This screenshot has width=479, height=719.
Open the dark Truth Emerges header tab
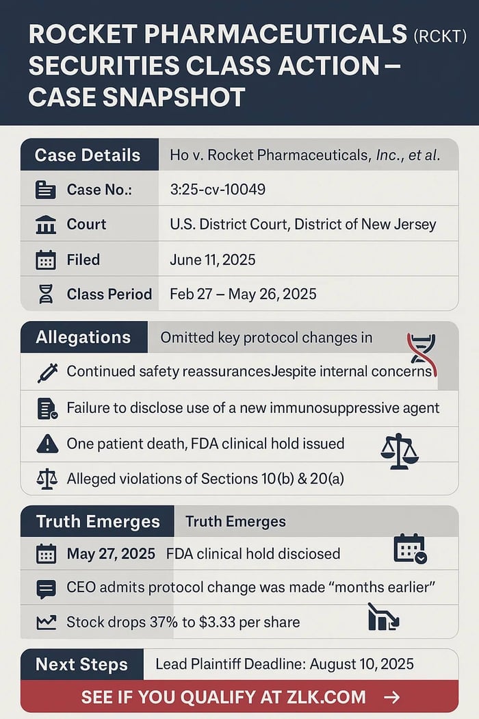[x=97, y=522]
